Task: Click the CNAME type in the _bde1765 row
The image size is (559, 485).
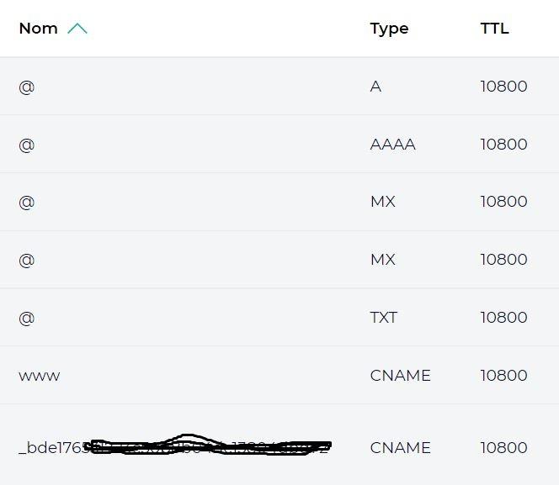Action: pos(400,448)
